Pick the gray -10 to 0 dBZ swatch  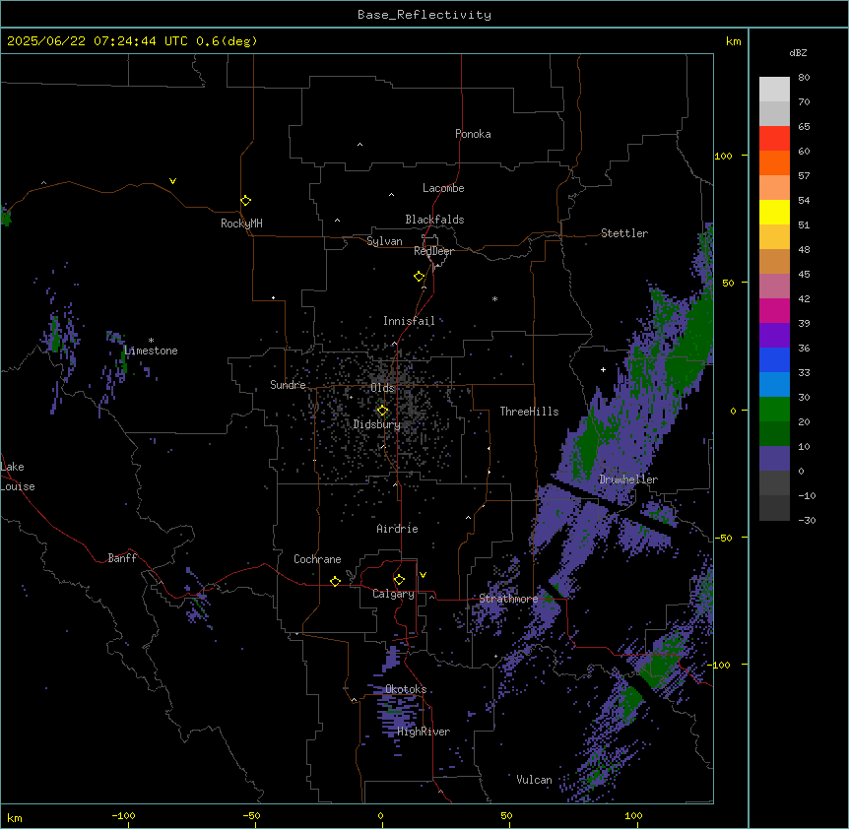pyautogui.click(x=774, y=483)
